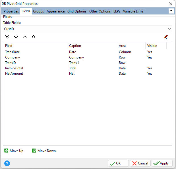This screenshot has width=176, height=169.
Task: Click the Caption 'Company' cell
Action: pyautogui.click(x=76, y=57)
